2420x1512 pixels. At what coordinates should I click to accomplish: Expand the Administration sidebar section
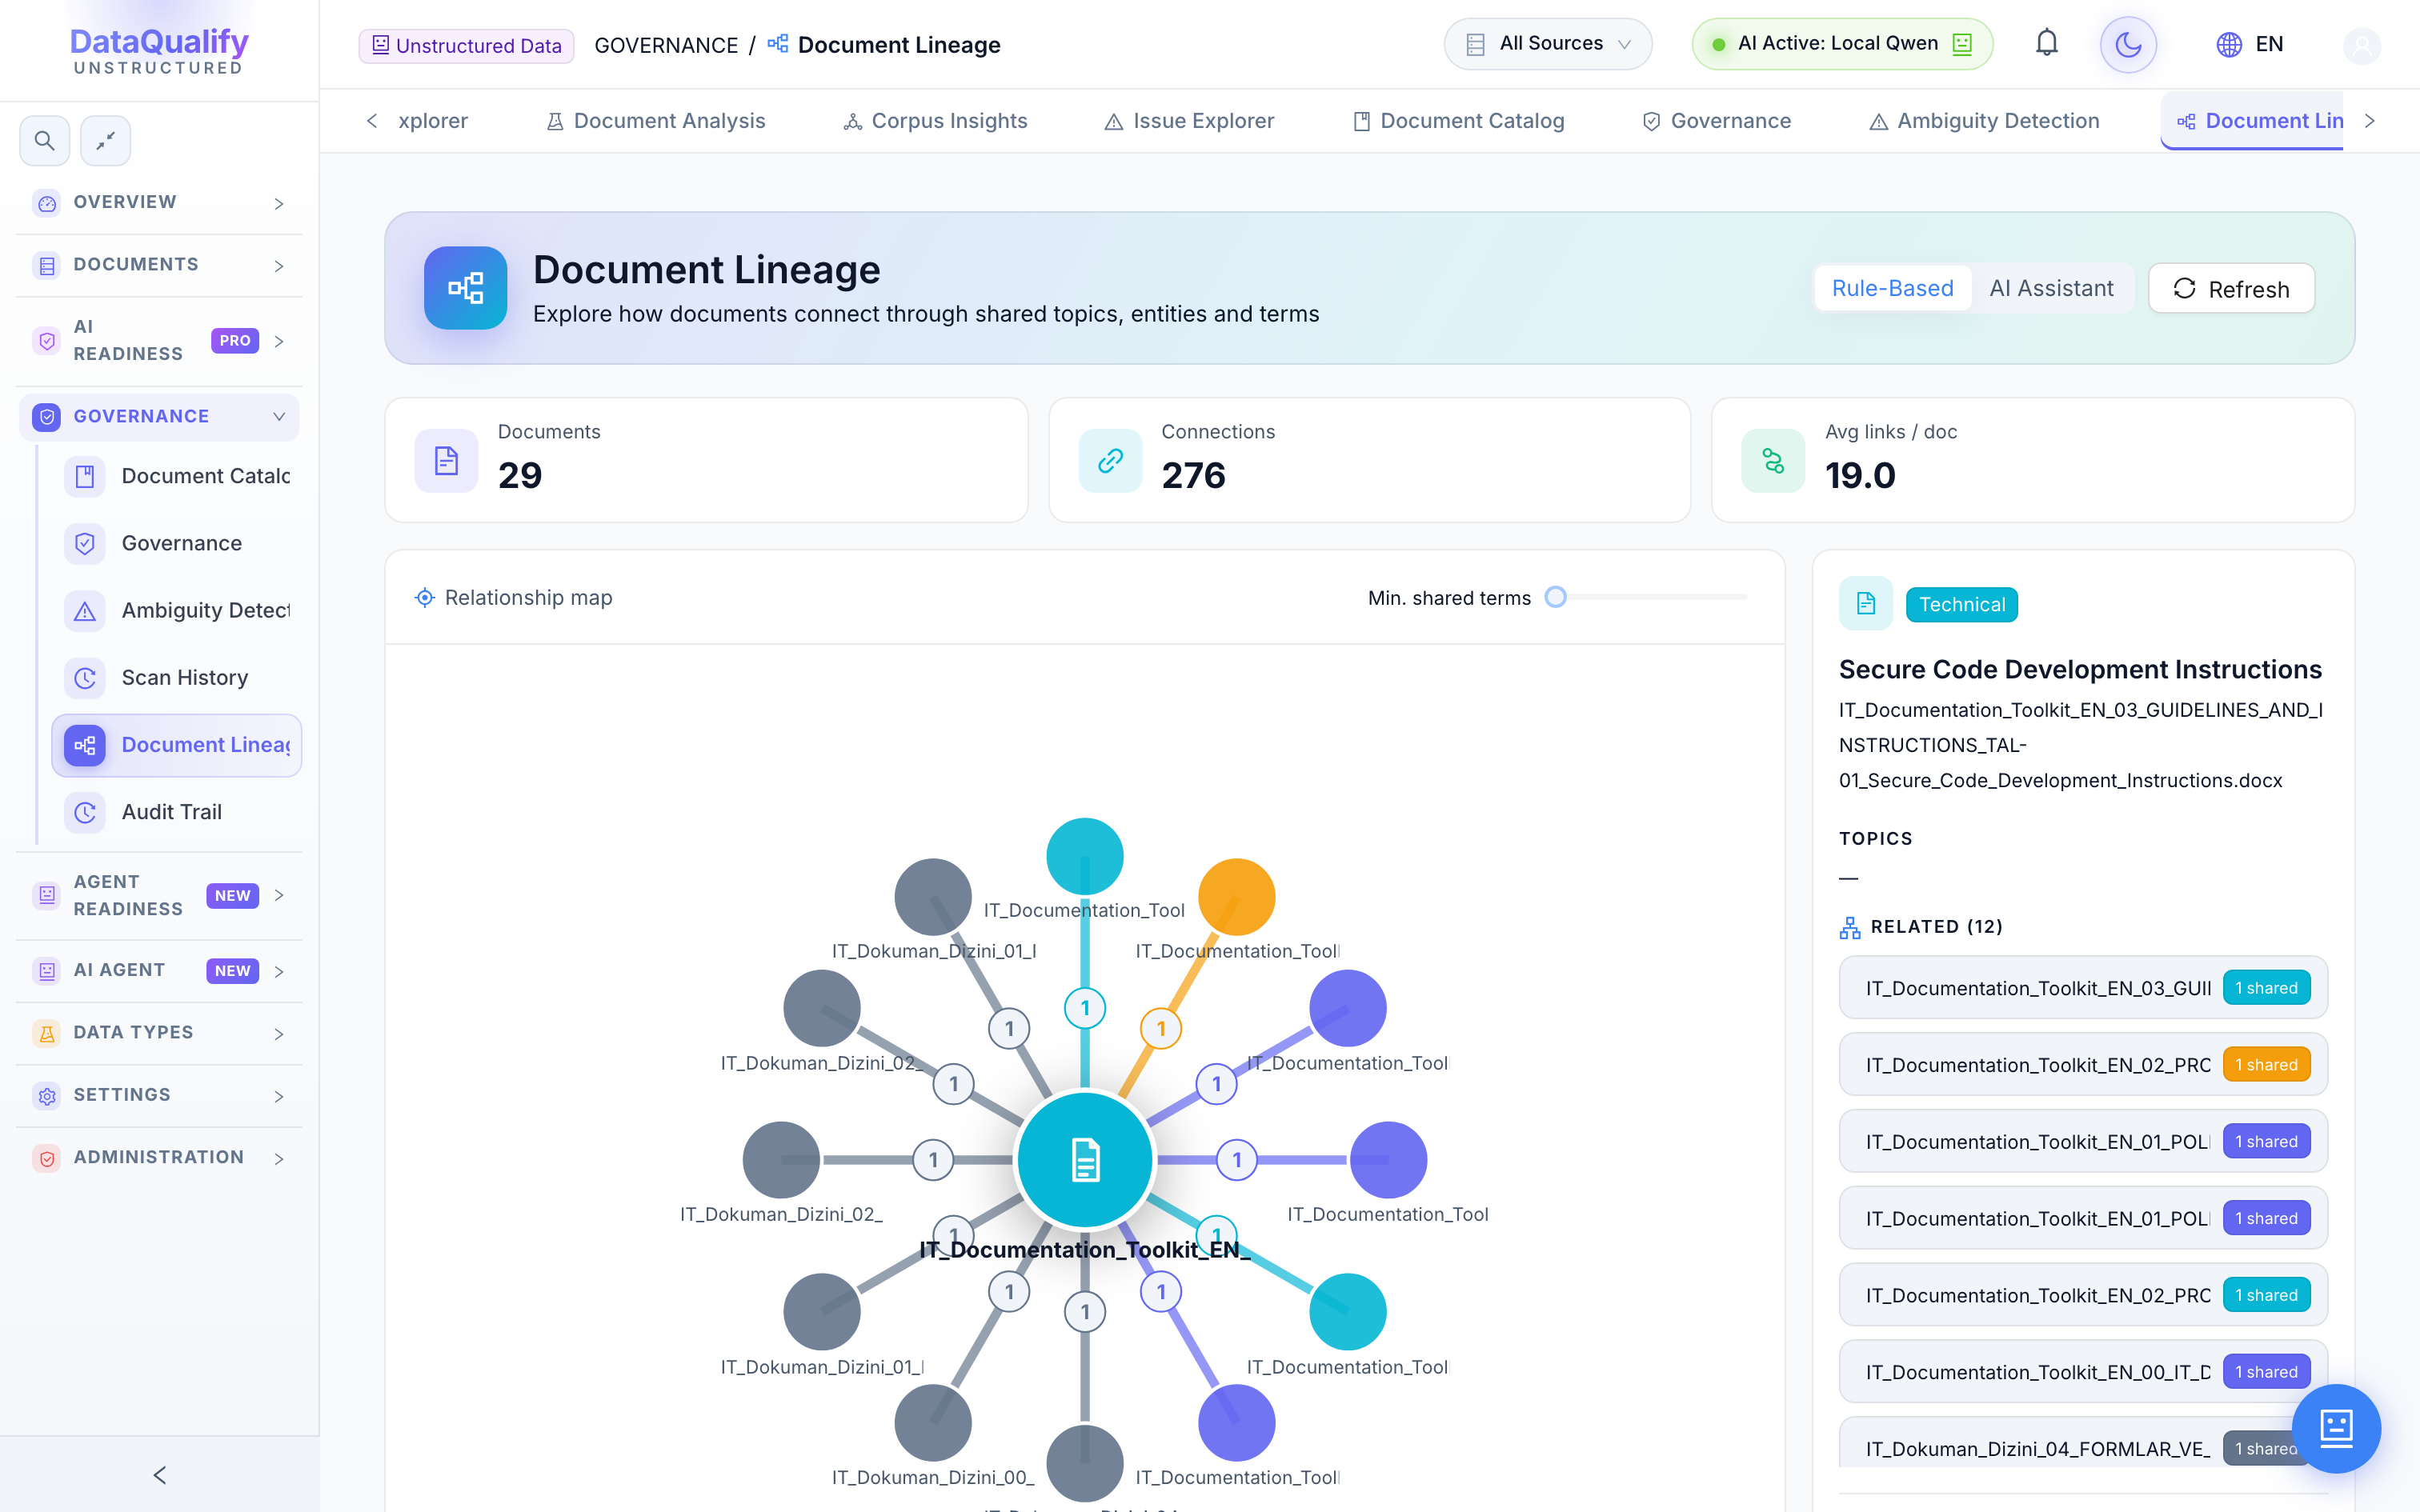[159, 1158]
